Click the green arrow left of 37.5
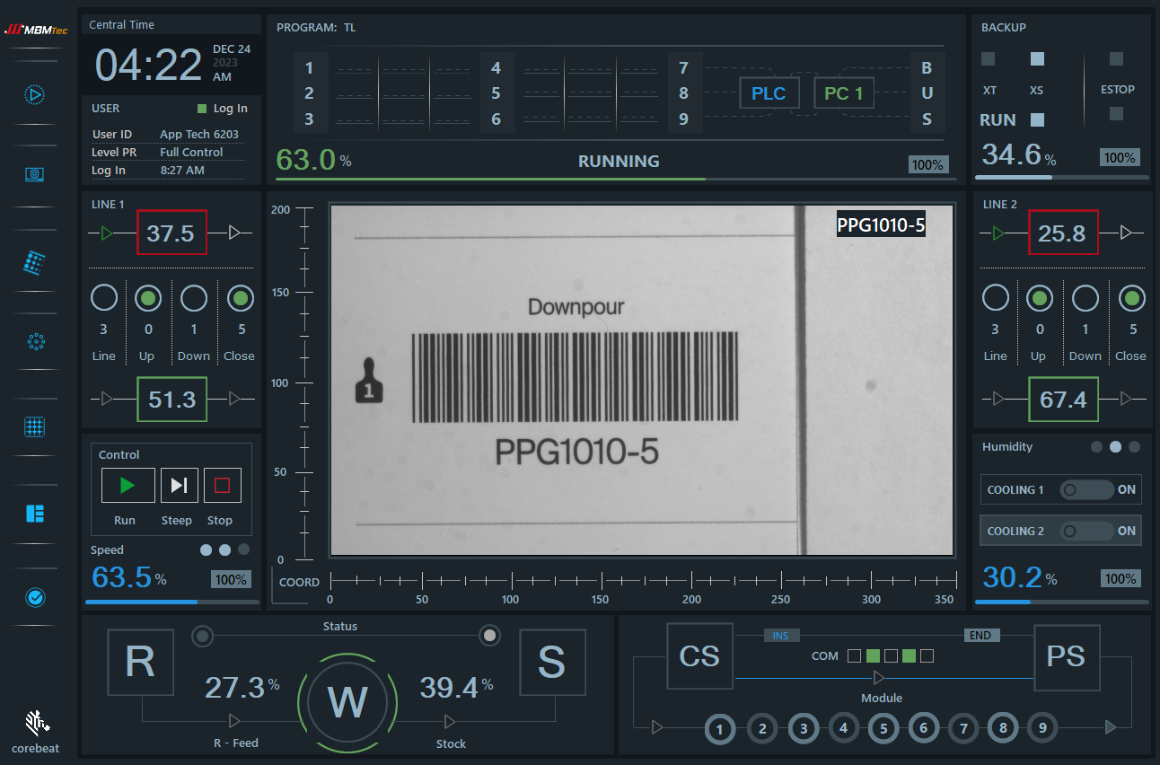Screen dimensions: 1160x765 pos(108,233)
